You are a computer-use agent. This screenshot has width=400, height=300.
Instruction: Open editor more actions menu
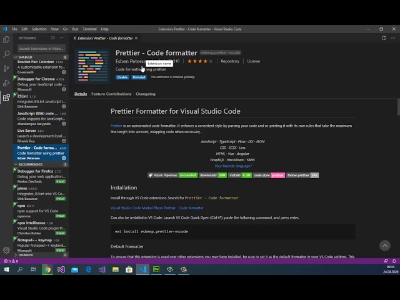coord(393,38)
